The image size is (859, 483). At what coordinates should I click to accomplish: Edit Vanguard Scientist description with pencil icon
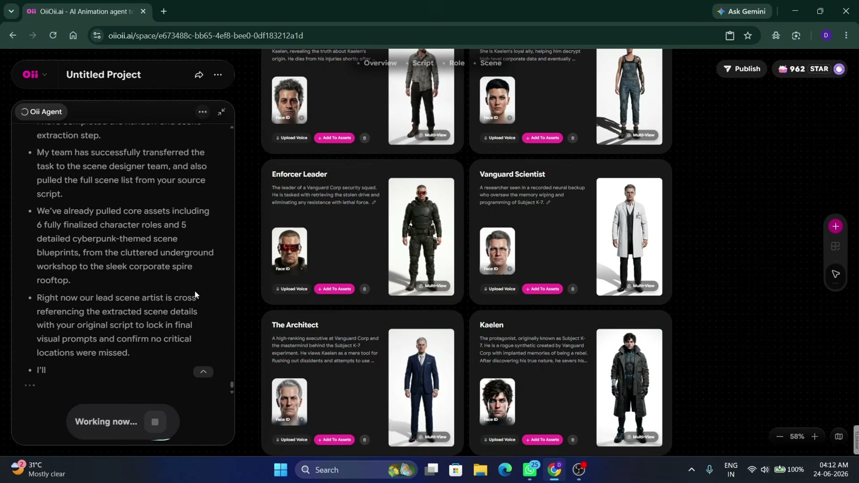coord(548,203)
